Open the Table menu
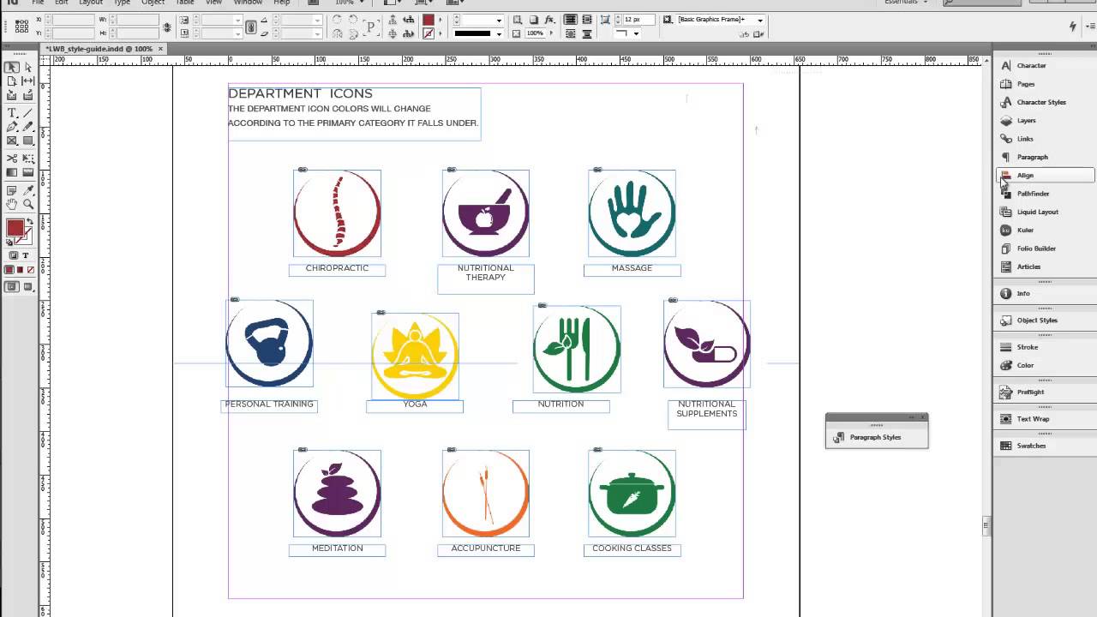This screenshot has width=1097, height=617. tap(185, 2)
